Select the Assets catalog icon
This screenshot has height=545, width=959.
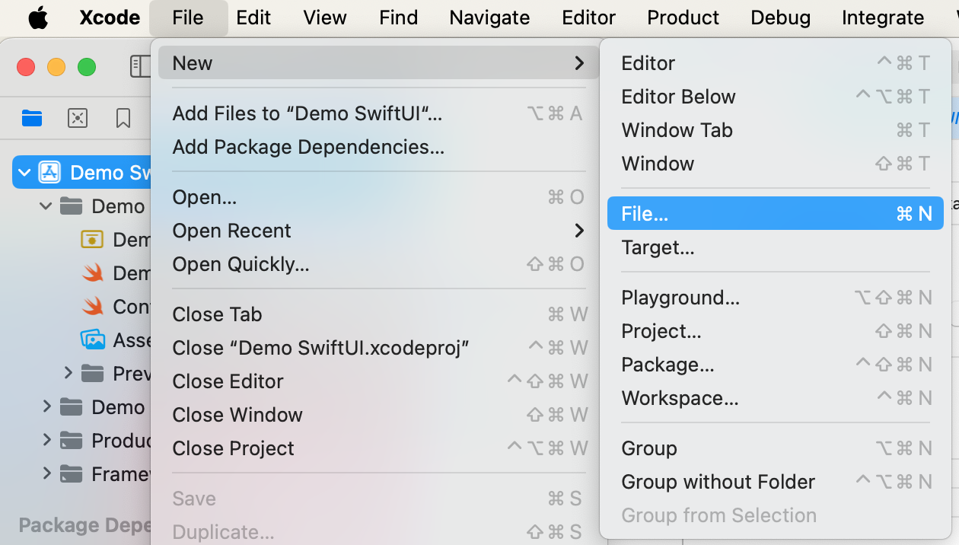click(93, 339)
